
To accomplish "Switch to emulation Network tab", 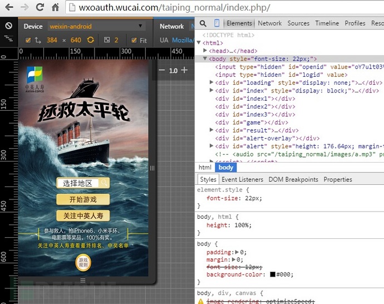I will click(171, 26).
